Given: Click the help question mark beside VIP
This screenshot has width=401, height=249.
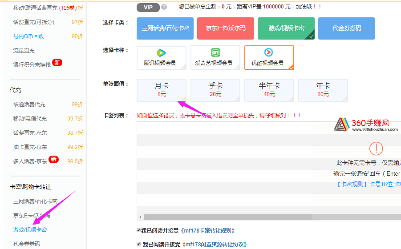Looking at the screenshot, I should pyautogui.click(x=164, y=7).
